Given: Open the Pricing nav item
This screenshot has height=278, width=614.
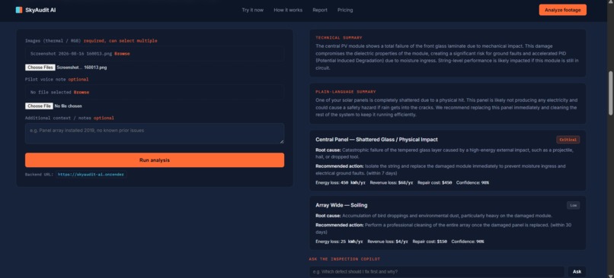Looking at the screenshot, I should point(345,10).
